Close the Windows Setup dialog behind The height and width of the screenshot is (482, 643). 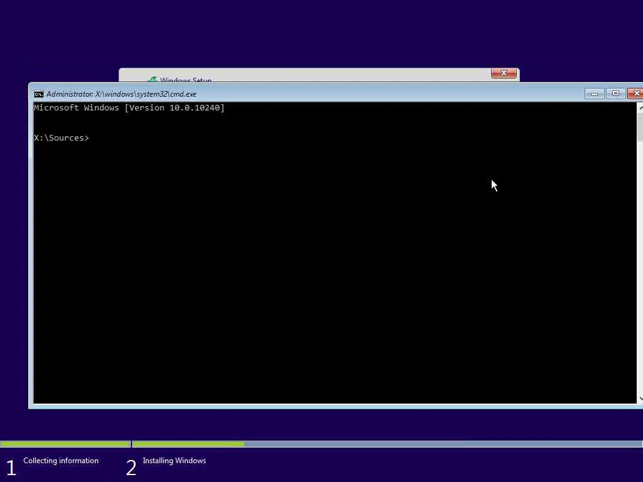click(504, 73)
